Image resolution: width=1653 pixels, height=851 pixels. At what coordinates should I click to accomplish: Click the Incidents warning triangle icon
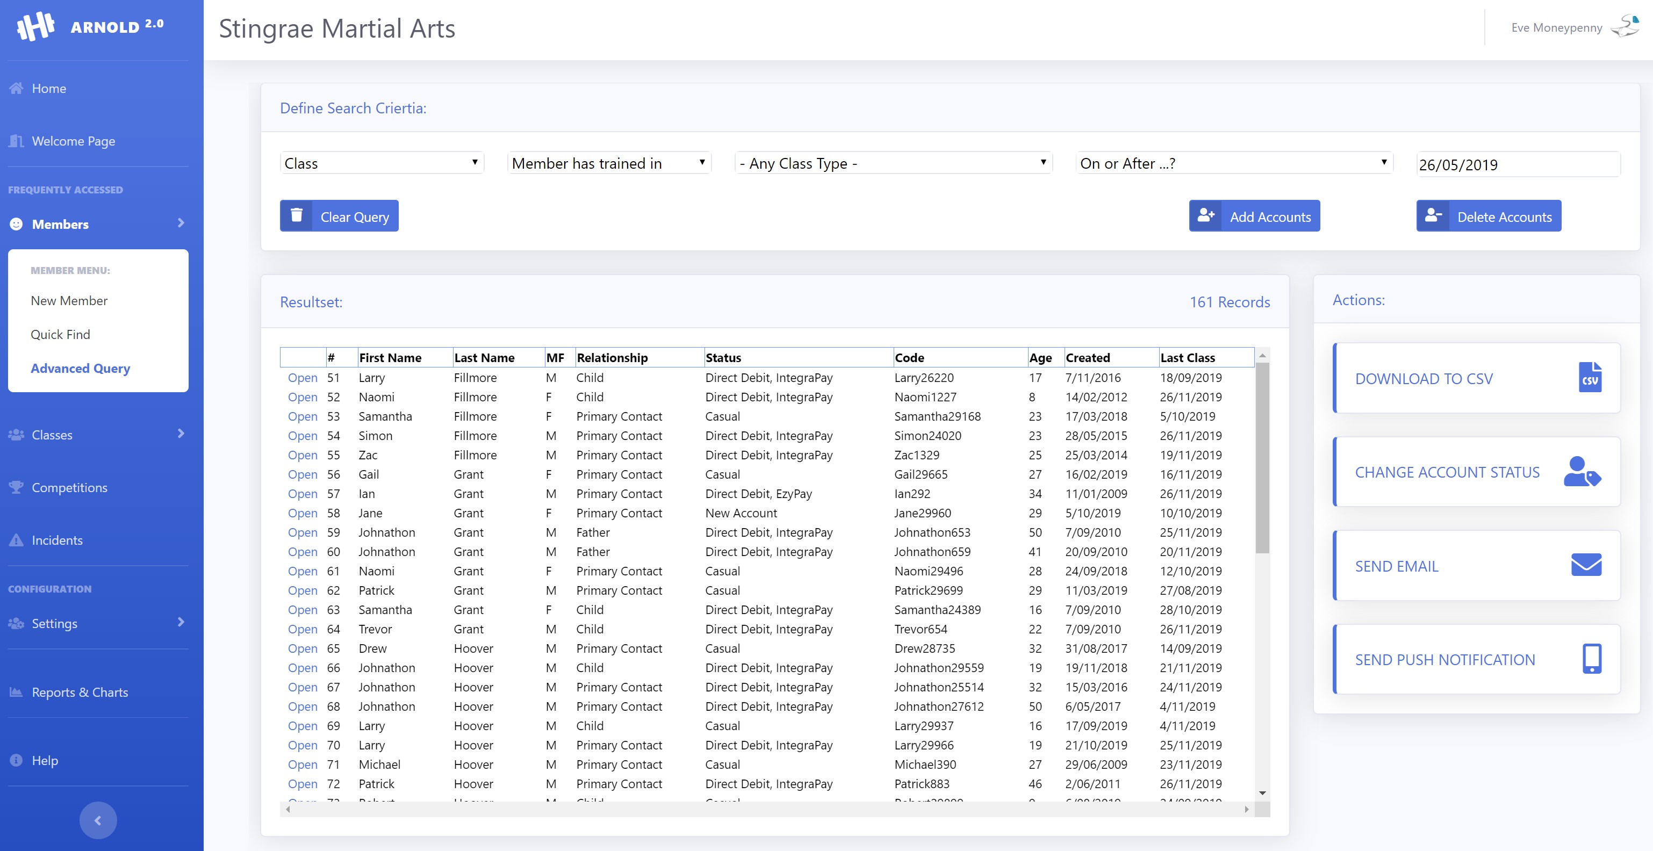coord(16,540)
